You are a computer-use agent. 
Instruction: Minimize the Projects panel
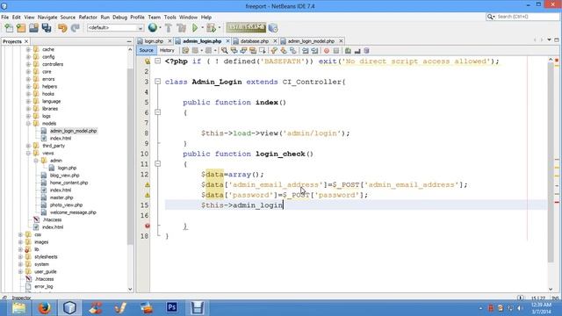point(129,41)
